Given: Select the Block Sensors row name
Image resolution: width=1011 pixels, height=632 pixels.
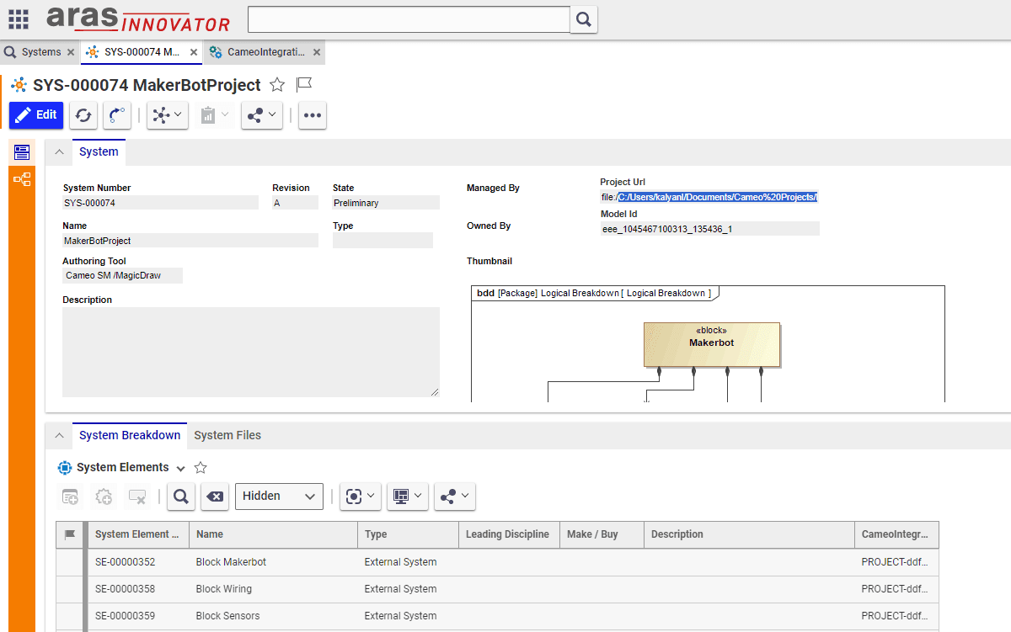Looking at the screenshot, I should pos(227,616).
